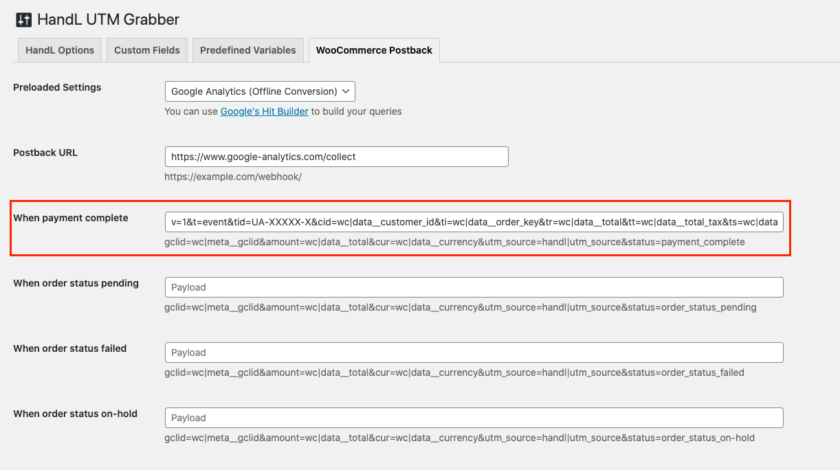Open the Custom Fields tab
The image size is (840, 470).
point(147,50)
